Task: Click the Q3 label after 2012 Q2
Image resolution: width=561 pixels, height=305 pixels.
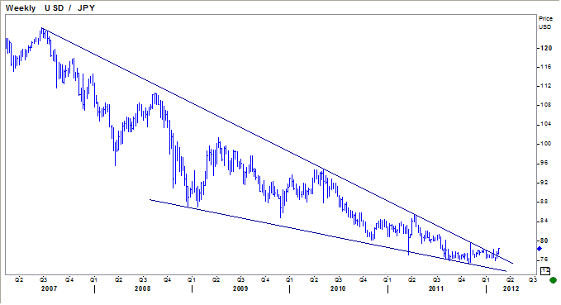Action: pyautogui.click(x=533, y=280)
